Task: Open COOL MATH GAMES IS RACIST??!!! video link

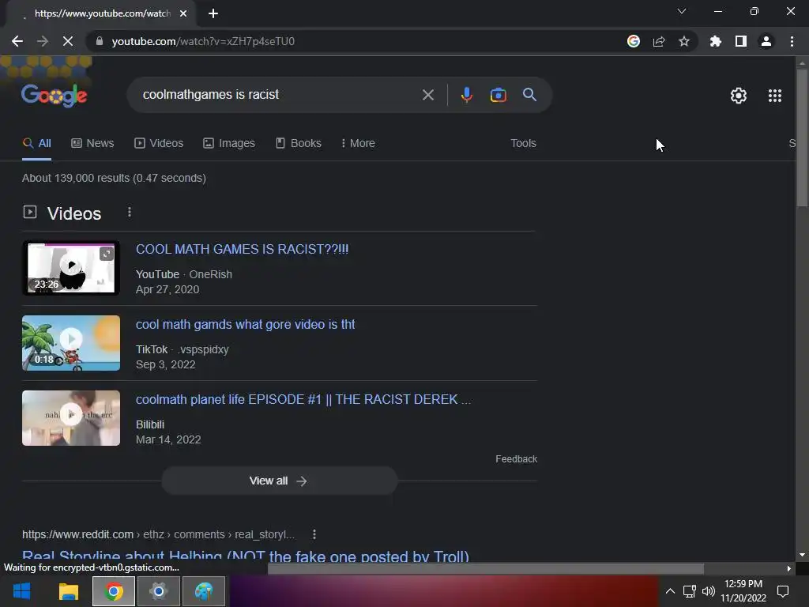Action: click(x=242, y=249)
